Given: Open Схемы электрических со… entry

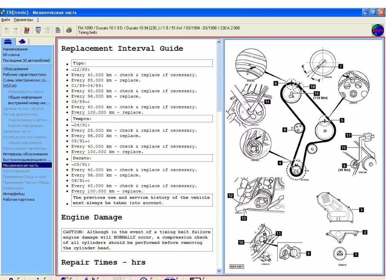Looking at the screenshot, I should pos(26,80).
